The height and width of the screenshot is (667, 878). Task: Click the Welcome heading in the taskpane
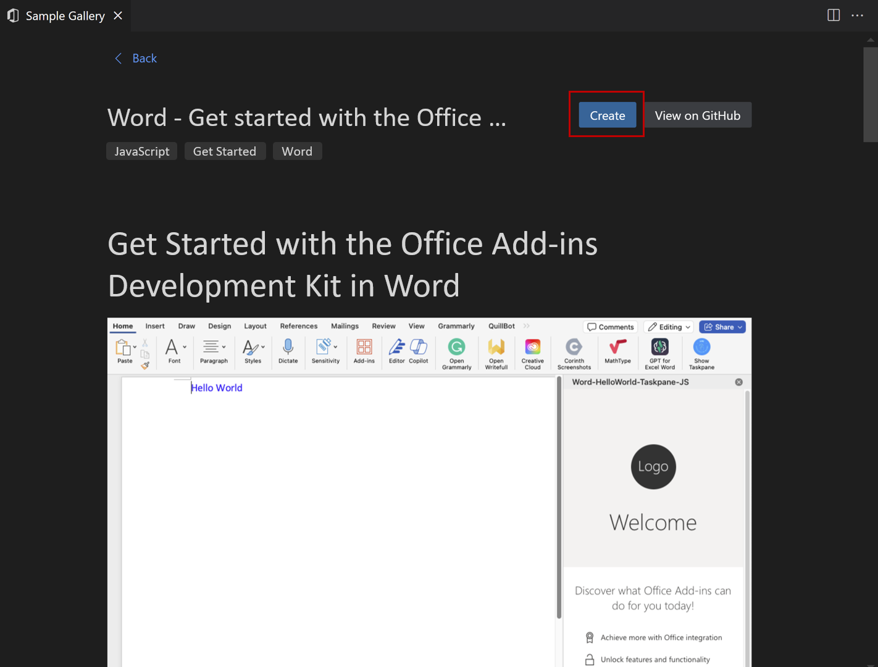click(x=653, y=522)
